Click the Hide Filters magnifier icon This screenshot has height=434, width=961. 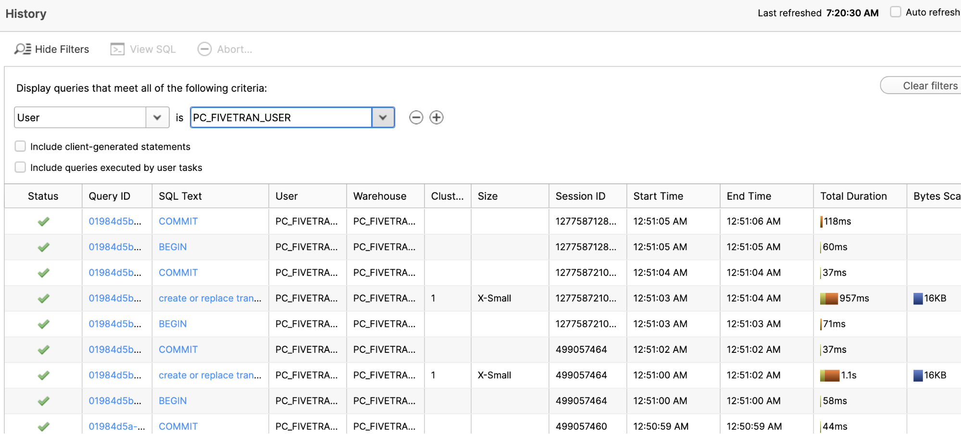(23, 49)
